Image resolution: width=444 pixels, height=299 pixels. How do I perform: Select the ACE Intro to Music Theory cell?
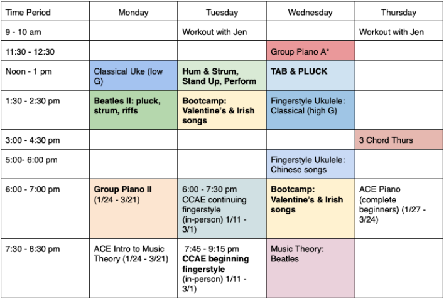(x=133, y=268)
